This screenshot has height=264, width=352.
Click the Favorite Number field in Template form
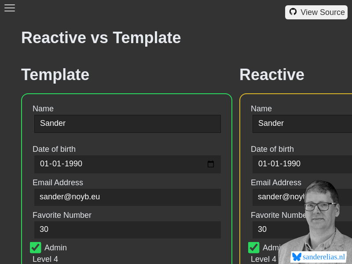click(x=127, y=229)
